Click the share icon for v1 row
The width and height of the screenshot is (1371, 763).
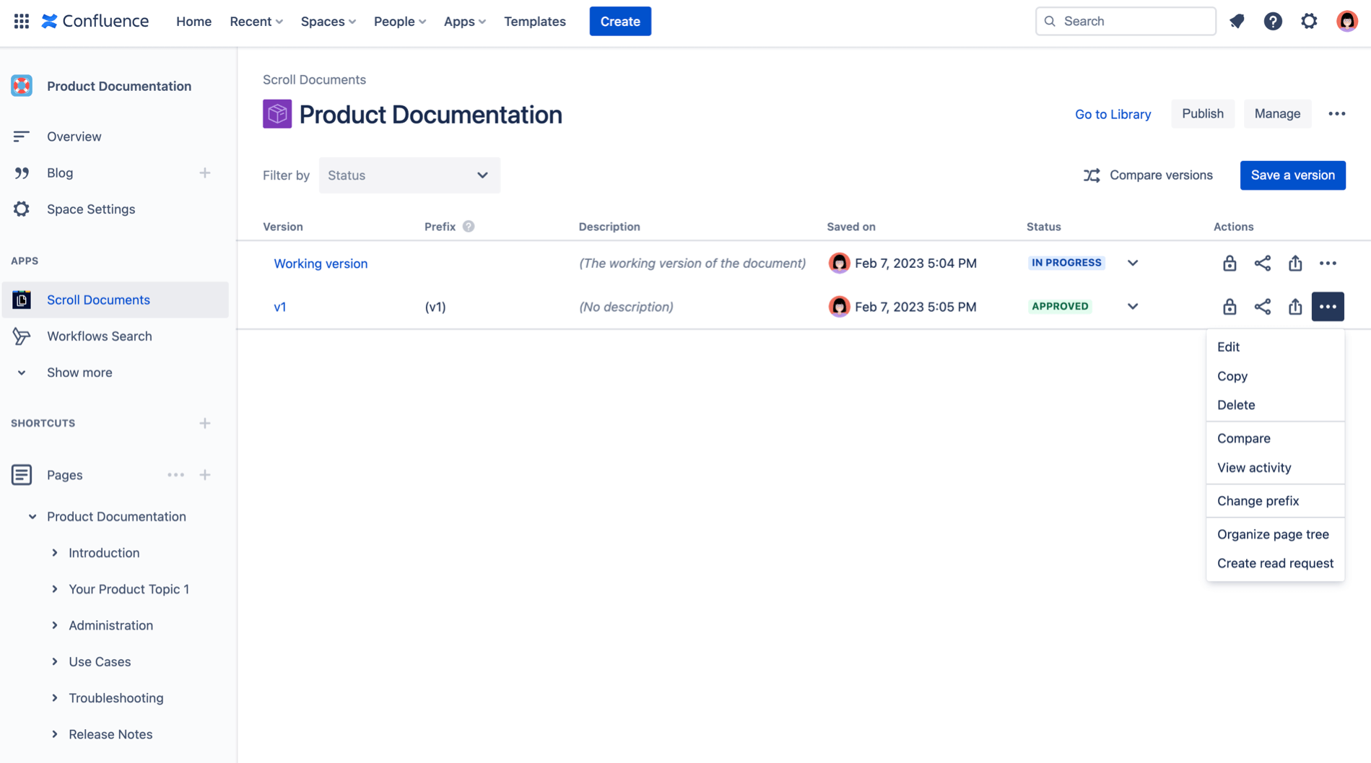[1262, 307]
